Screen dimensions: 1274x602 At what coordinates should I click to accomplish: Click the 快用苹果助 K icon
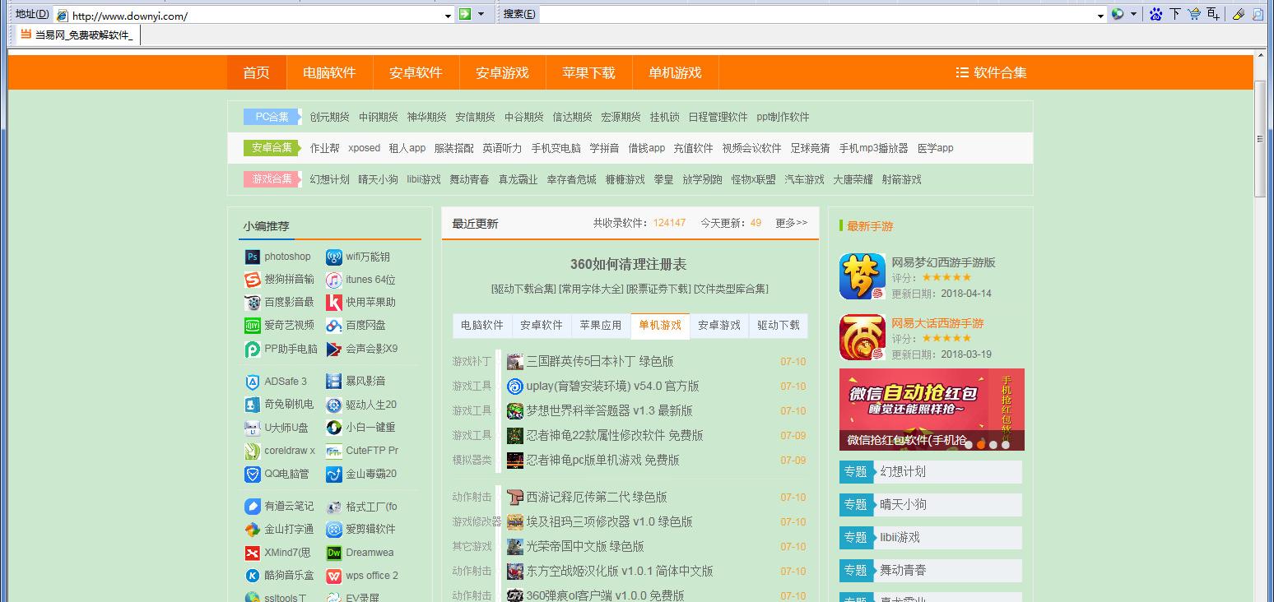[x=333, y=303]
